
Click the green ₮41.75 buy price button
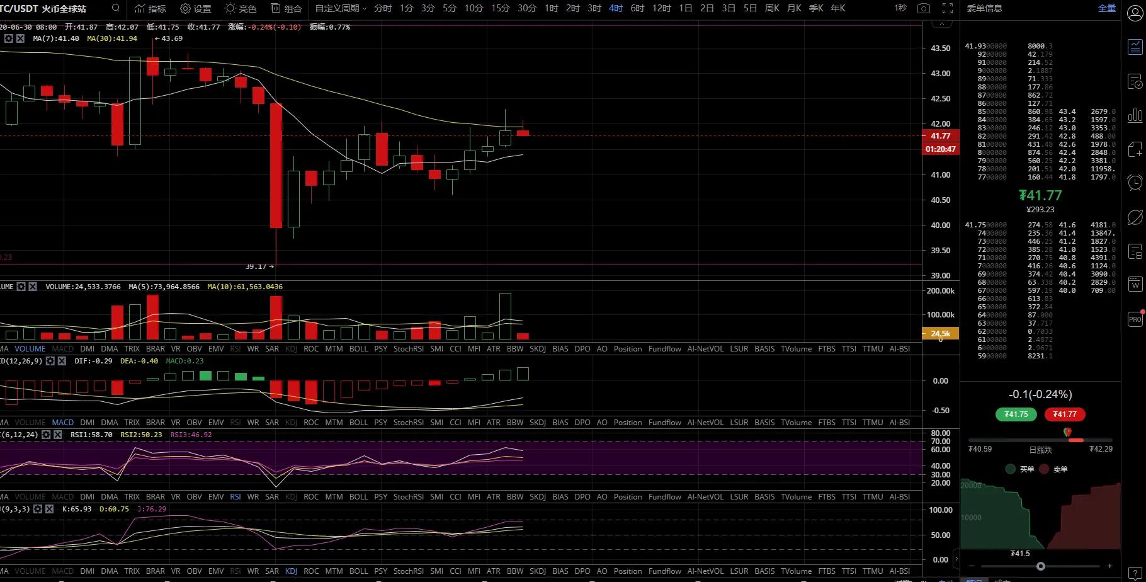1016,414
